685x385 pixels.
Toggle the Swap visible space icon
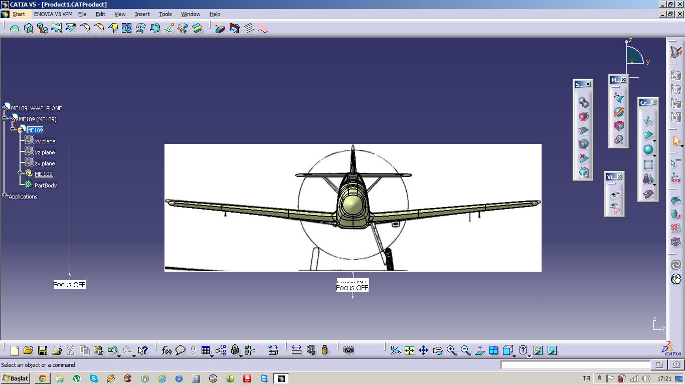pos(552,350)
